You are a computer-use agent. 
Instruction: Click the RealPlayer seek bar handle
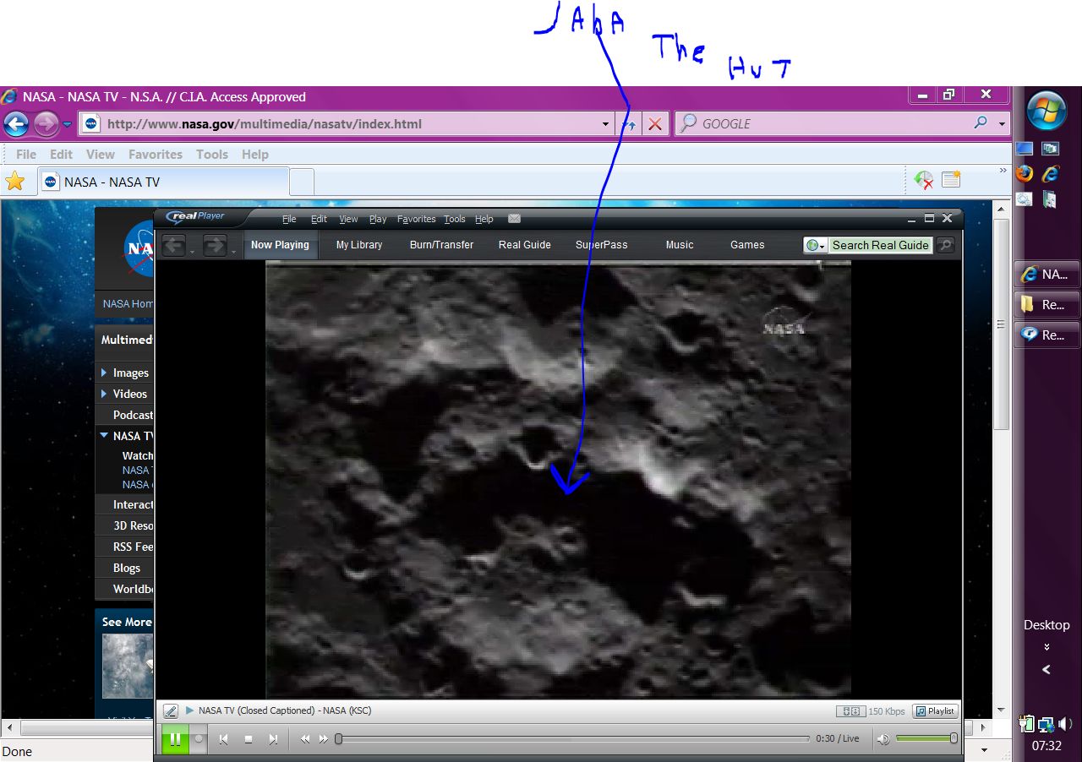coord(338,738)
